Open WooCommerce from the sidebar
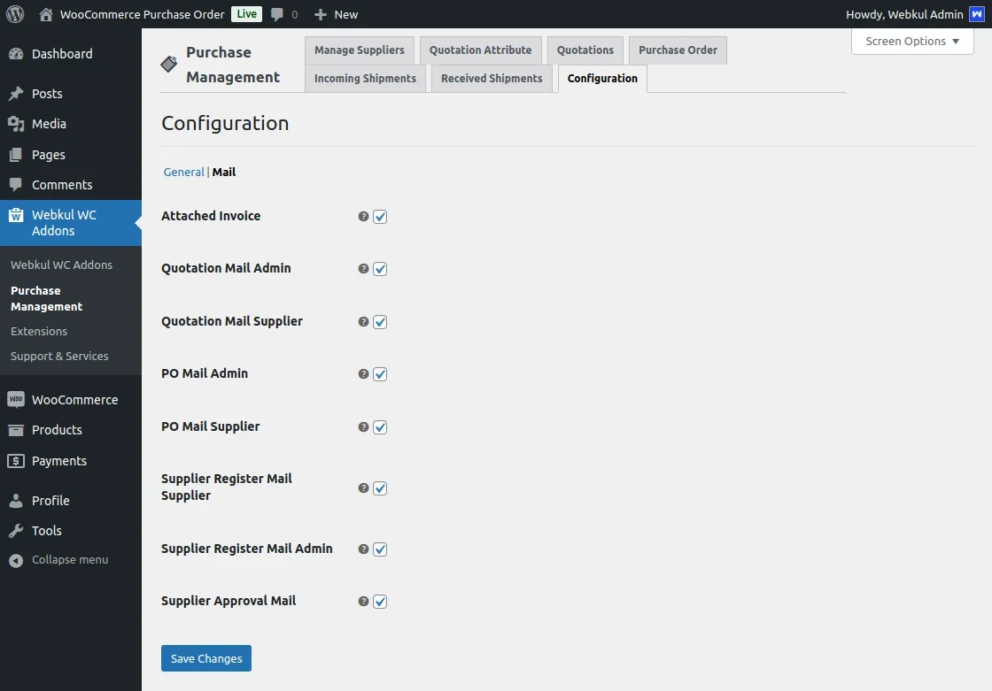 coord(74,400)
